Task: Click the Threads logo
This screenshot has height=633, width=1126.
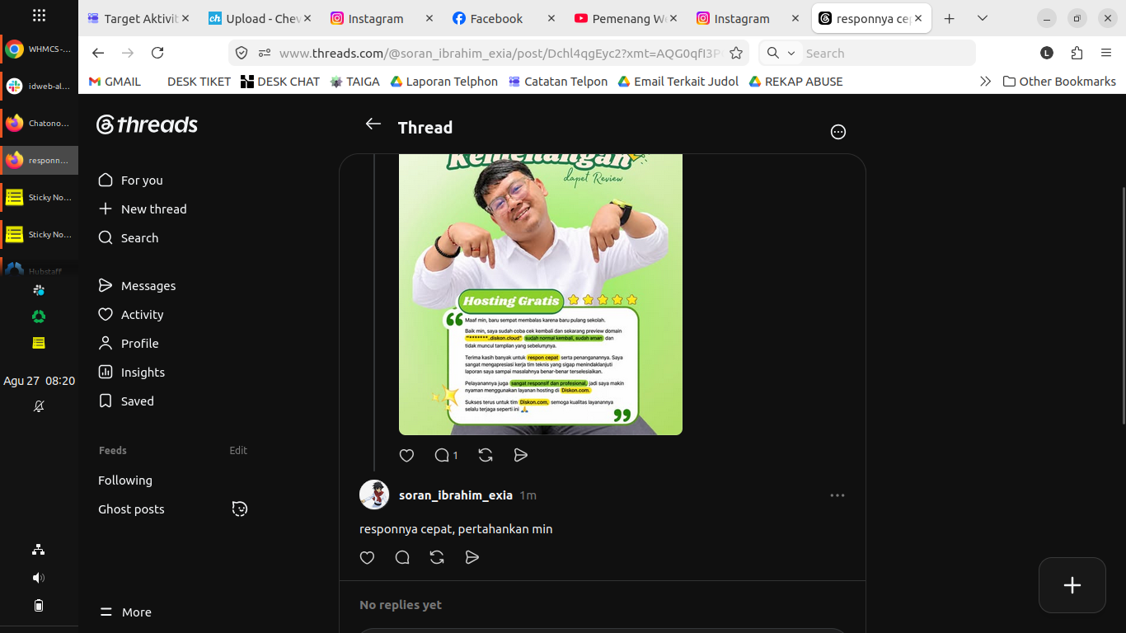Action: click(147, 124)
